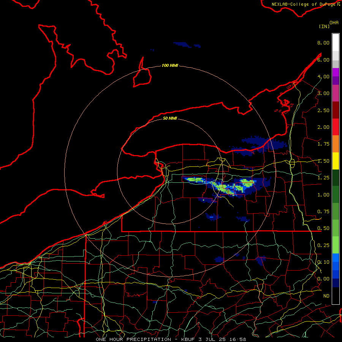The height and width of the screenshot is (342, 342).
Task: Select the 0.00 legend value
Action: (323, 279)
